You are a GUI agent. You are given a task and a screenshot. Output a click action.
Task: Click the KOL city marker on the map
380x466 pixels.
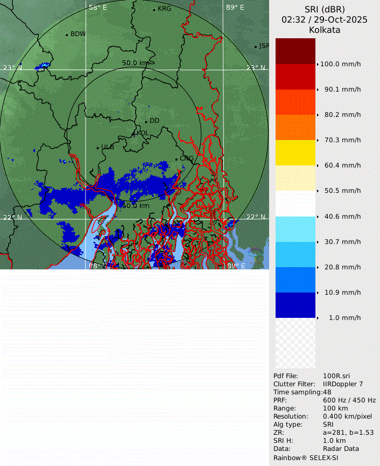coord(134,133)
